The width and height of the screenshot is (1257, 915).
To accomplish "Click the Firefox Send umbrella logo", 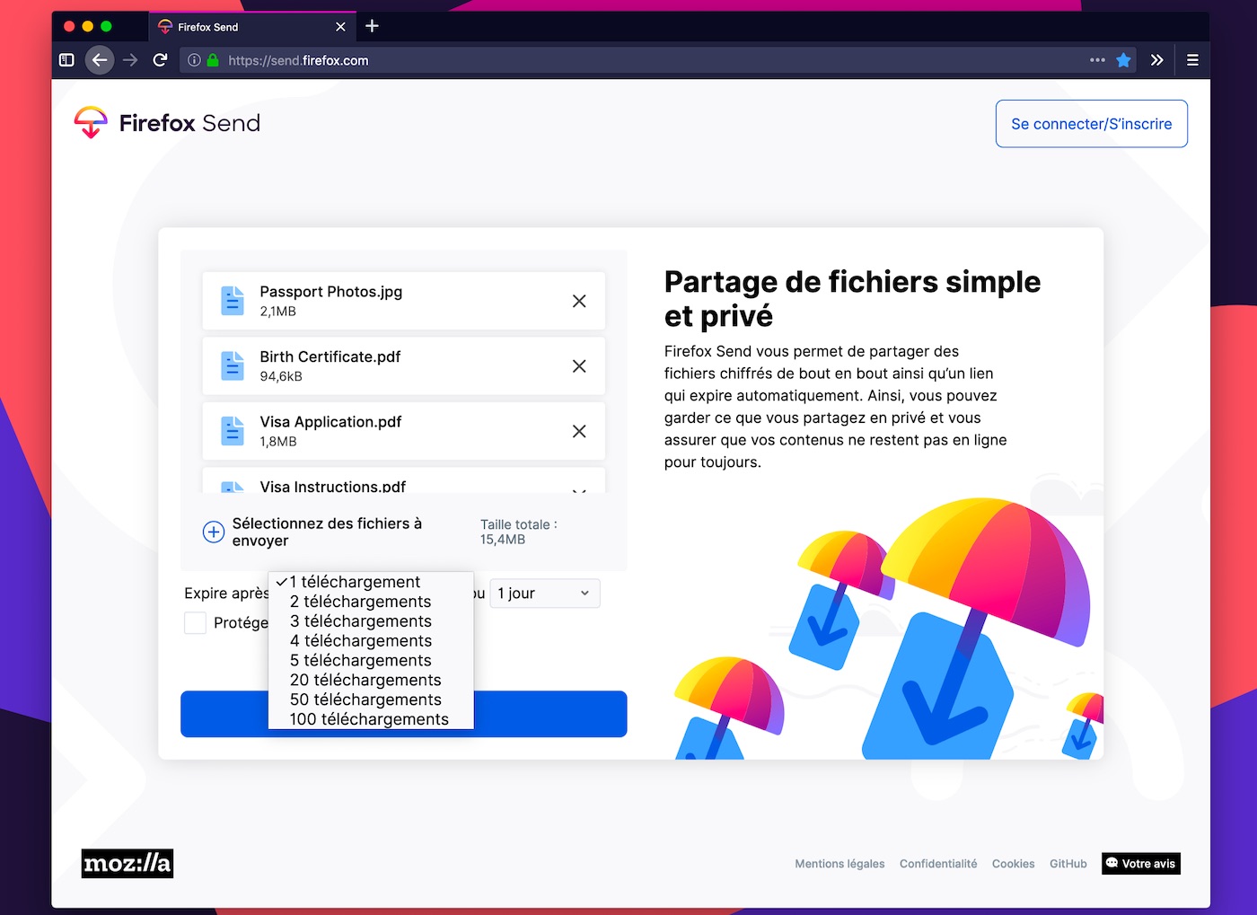I will click(x=91, y=123).
